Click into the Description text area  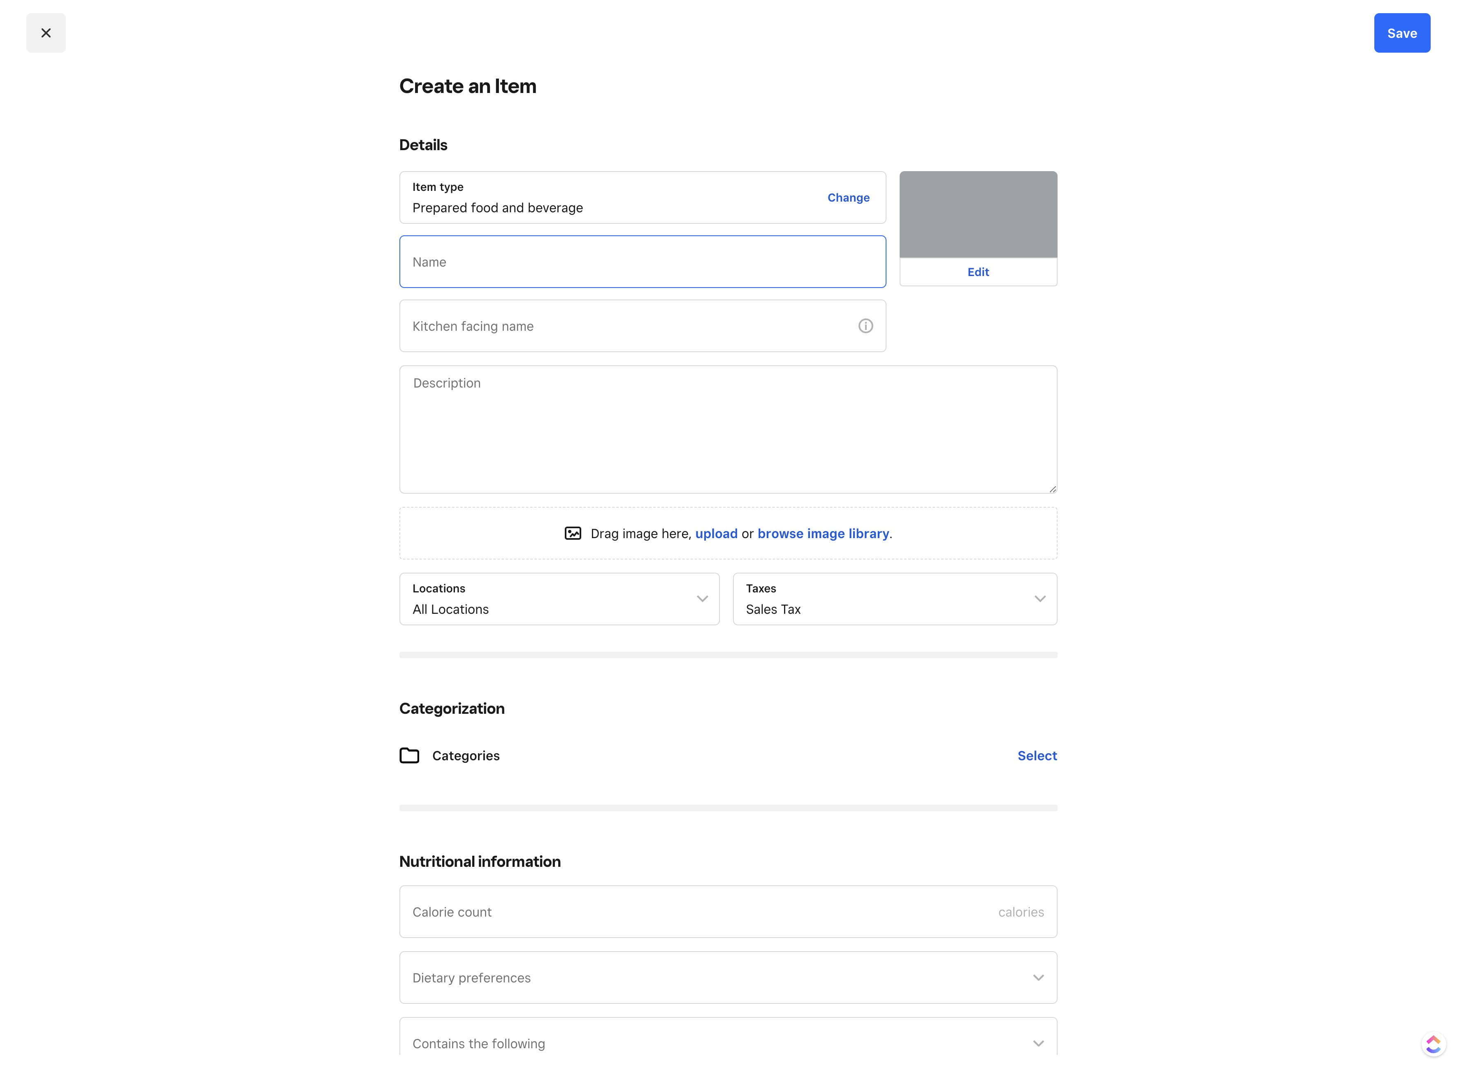coord(728,430)
